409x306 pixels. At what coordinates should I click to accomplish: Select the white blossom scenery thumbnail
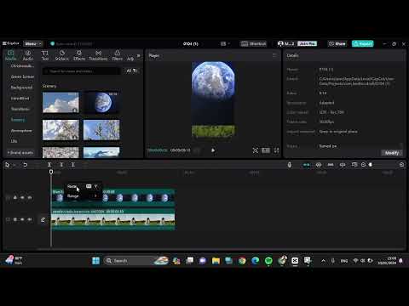pos(60,130)
